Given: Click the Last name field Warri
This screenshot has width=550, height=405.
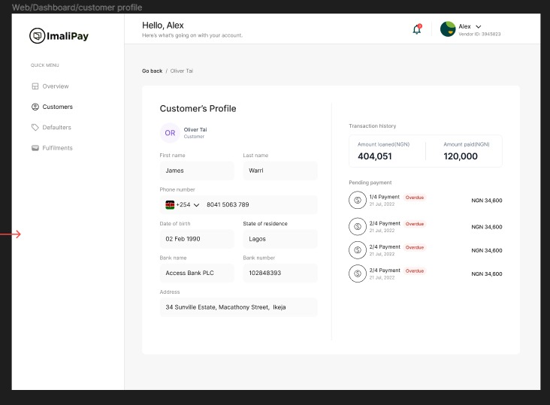Looking at the screenshot, I should pos(280,171).
